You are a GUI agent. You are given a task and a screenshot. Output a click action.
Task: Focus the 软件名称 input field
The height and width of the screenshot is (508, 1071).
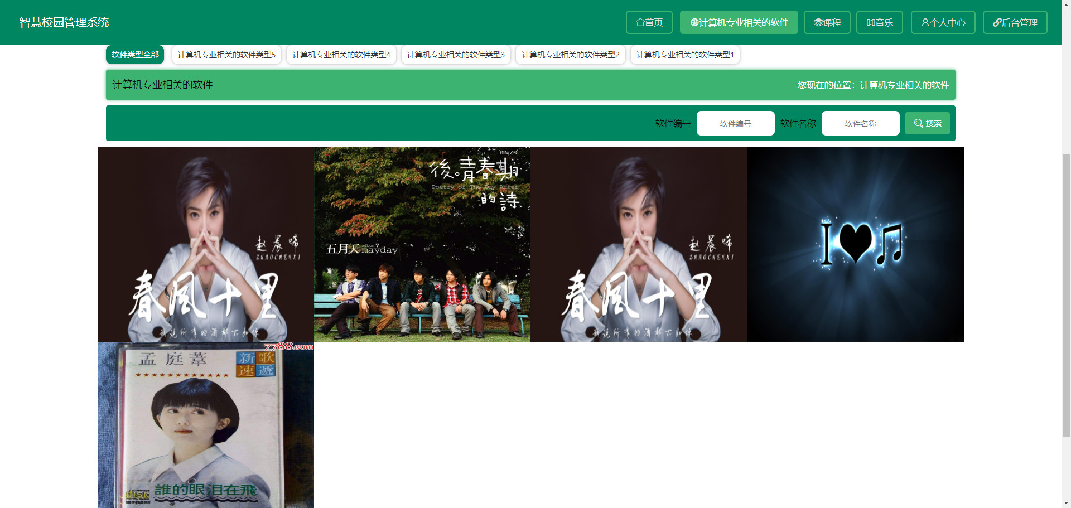pos(861,123)
